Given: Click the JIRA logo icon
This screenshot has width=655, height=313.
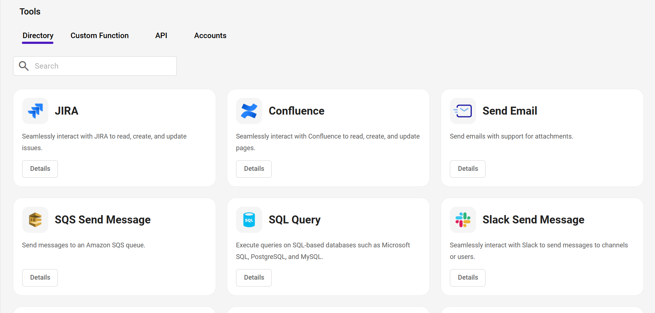Looking at the screenshot, I should [x=35, y=111].
